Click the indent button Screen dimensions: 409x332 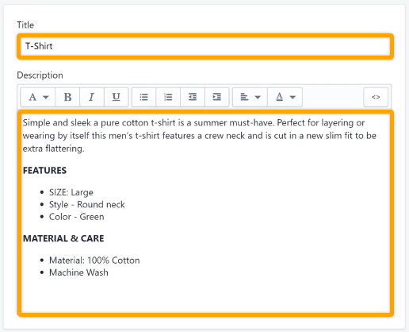(216, 97)
